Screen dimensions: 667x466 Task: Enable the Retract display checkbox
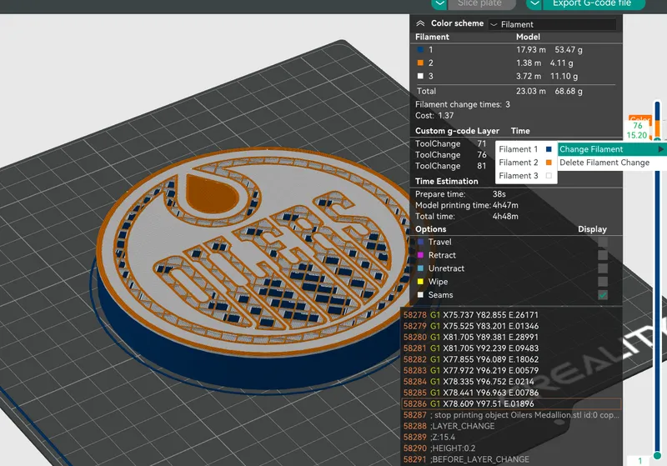(602, 255)
